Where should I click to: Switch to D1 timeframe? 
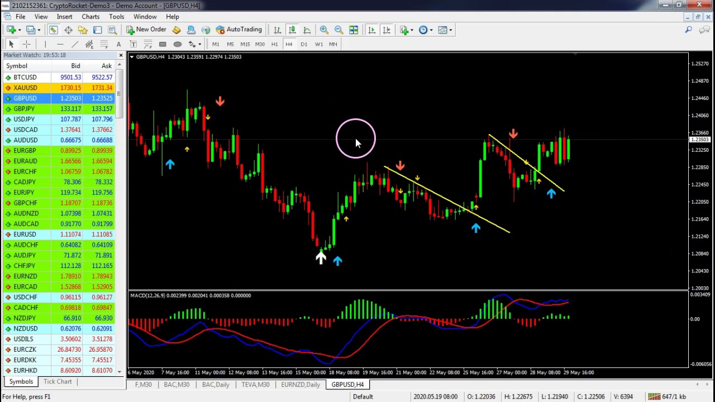pyautogui.click(x=304, y=44)
